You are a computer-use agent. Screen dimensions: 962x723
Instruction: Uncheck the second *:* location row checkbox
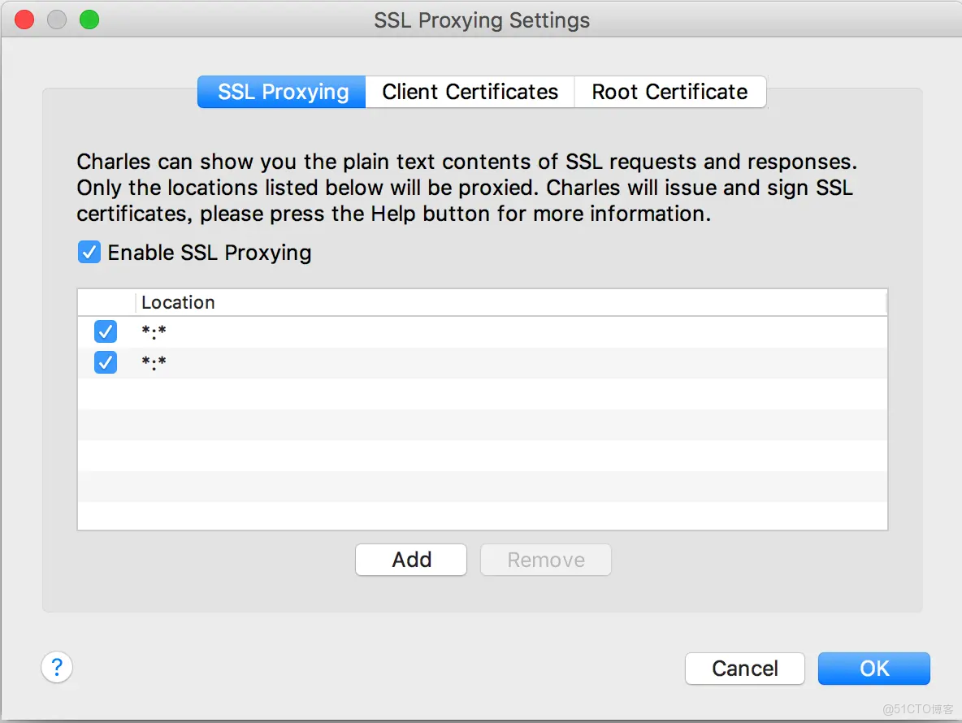click(106, 362)
